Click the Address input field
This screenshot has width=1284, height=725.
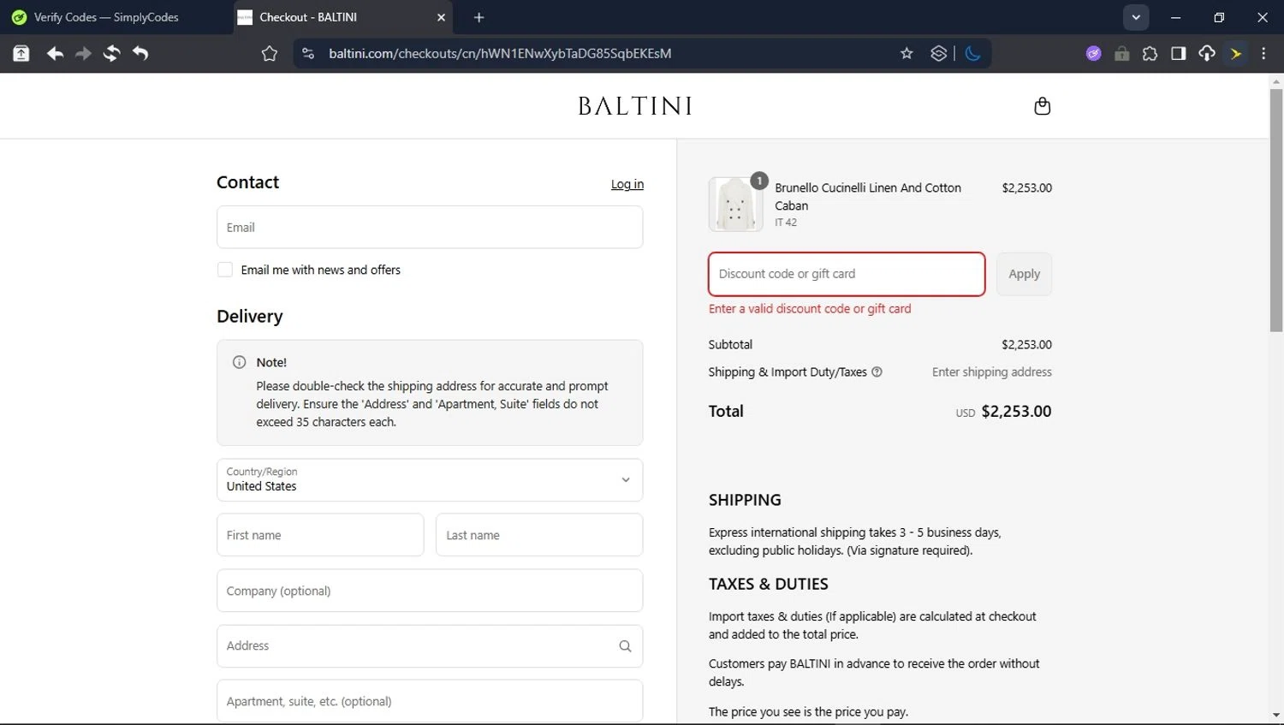430,646
